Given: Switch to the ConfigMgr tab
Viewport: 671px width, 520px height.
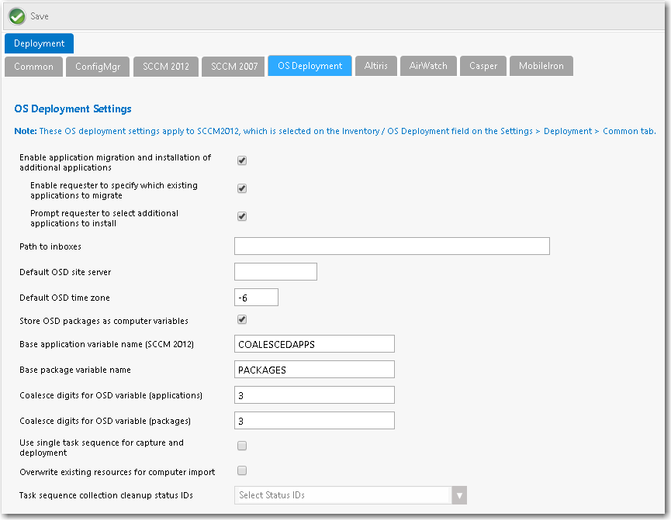Looking at the screenshot, I should point(97,66).
